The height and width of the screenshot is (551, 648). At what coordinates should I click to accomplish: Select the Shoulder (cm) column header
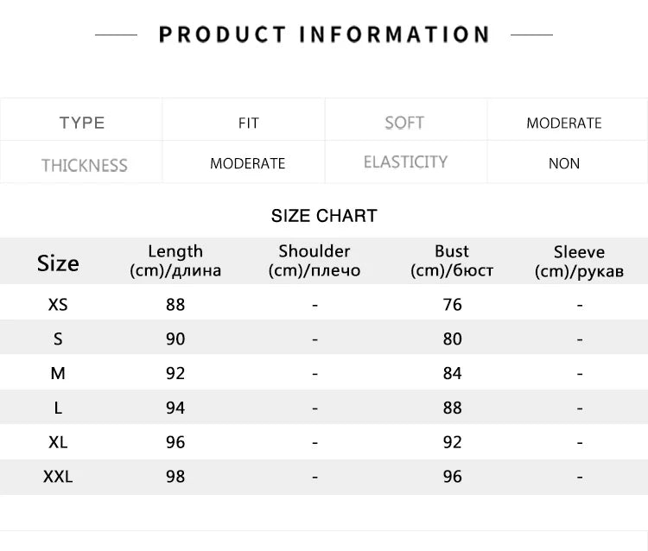point(314,261)
